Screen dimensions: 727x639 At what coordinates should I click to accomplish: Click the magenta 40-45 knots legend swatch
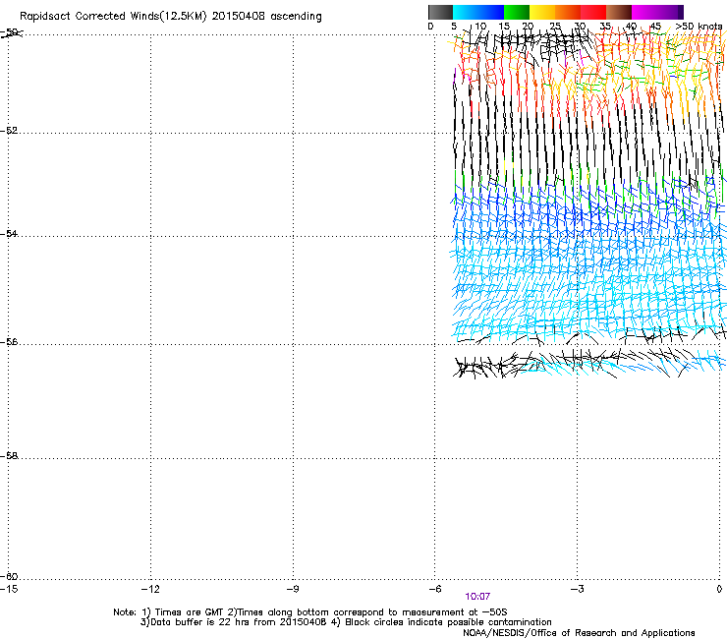tap(644, 12)
